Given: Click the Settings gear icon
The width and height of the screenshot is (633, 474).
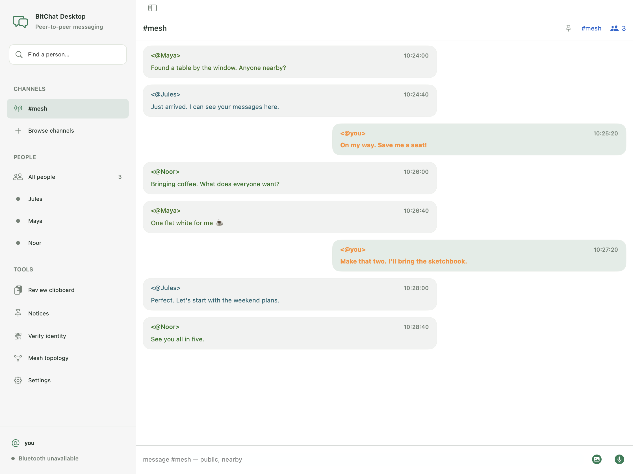Looking at the screenshot, I should [18, 380].
